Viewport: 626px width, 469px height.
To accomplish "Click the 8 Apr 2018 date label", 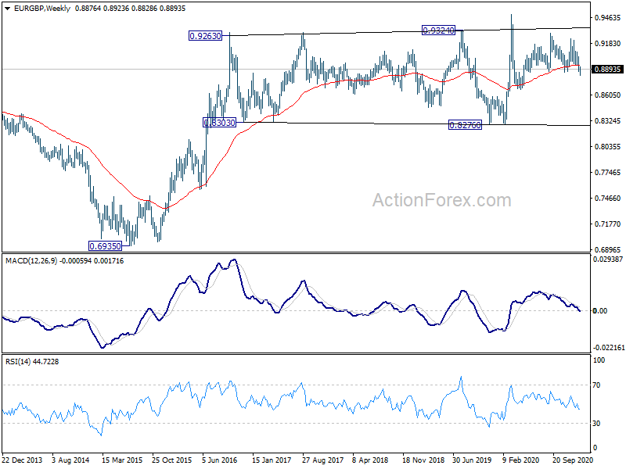I will pyautogui.click(x=370, y=460).
